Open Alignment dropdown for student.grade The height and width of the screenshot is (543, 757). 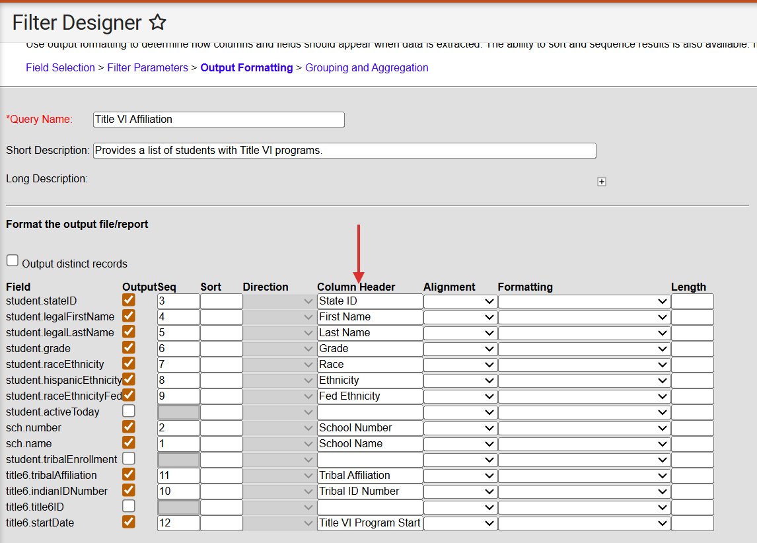coord(460,349)
